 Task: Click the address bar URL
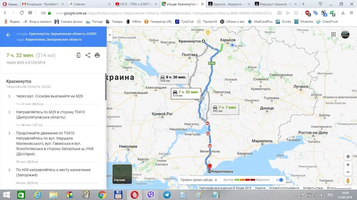(x=164, y=13)
